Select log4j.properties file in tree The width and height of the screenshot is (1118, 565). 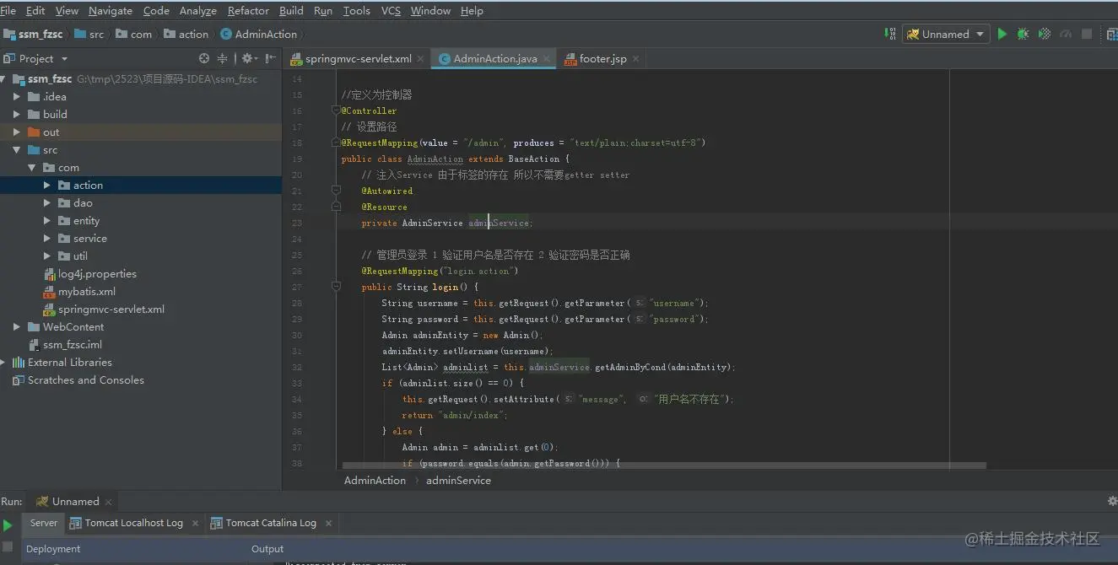pos(97,274)
